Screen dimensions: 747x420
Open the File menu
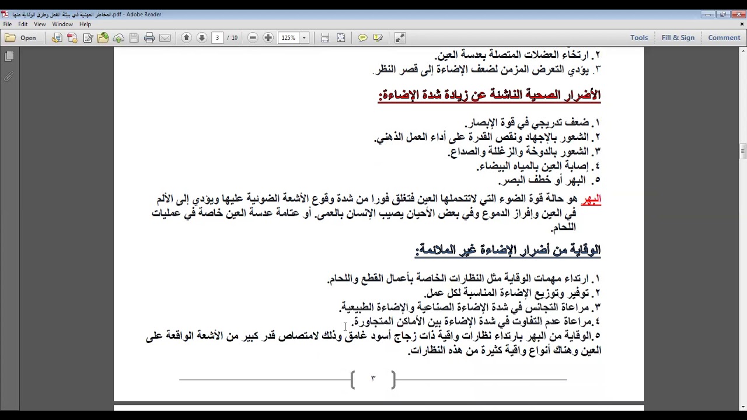[x=8, y=24]
